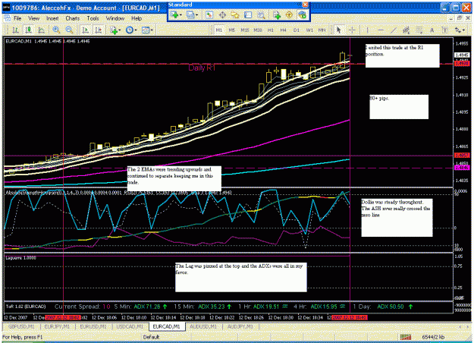Select the H1 timeframe button
The image size is (474, 343).
pos(271,30)
